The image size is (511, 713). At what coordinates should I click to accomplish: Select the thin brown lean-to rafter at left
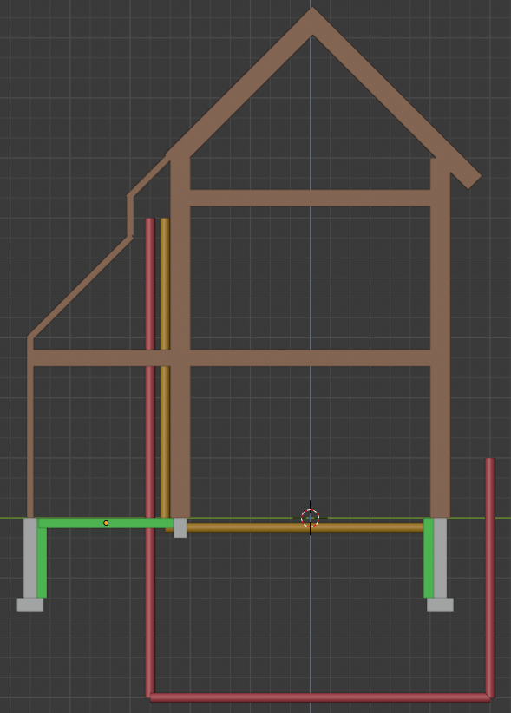80,287
